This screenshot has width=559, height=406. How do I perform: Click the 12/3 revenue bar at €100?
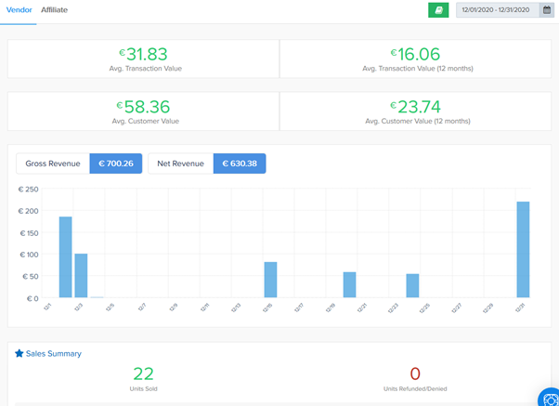[x=81, y=275]
